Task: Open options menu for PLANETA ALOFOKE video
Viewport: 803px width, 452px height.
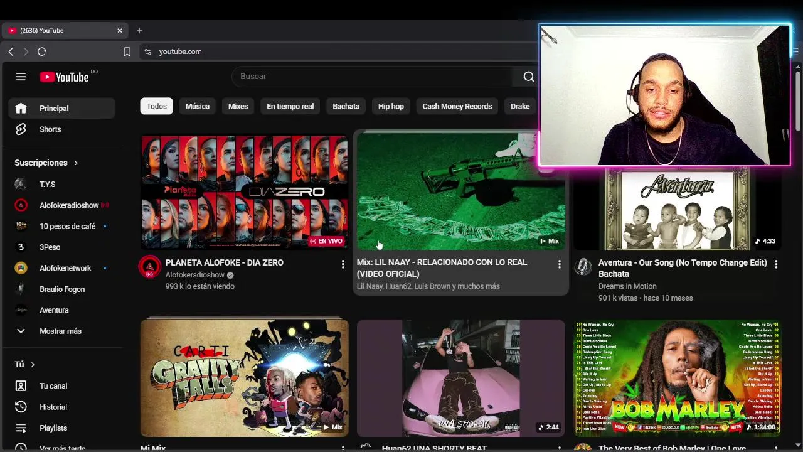Action: [343, 264]
